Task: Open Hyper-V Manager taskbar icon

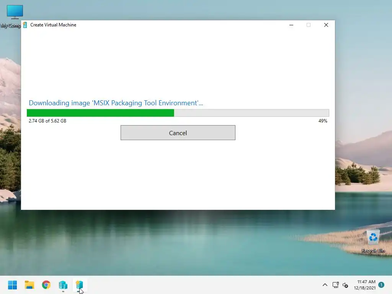Action: pyautogui.click(x=63, y=285)
